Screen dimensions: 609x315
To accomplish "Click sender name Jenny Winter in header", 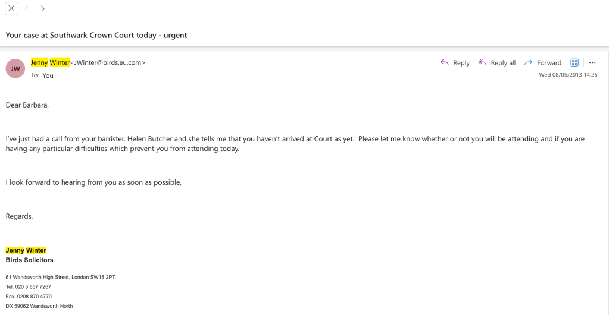I will [x=50, y=62].
